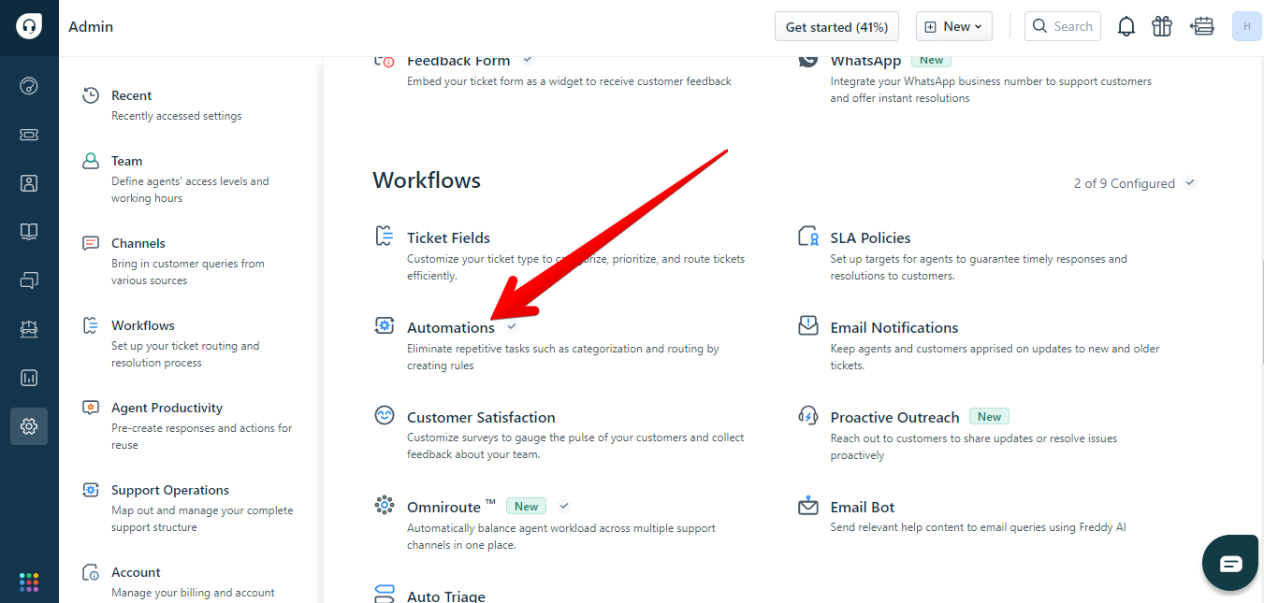Open the Solutions book icon in sidebar
The image size is (1264, 603).
point(29,232)
